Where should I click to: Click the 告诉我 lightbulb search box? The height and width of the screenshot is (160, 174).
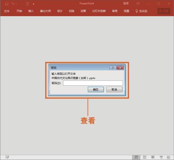pyautogui.click(x=141, y=11)
